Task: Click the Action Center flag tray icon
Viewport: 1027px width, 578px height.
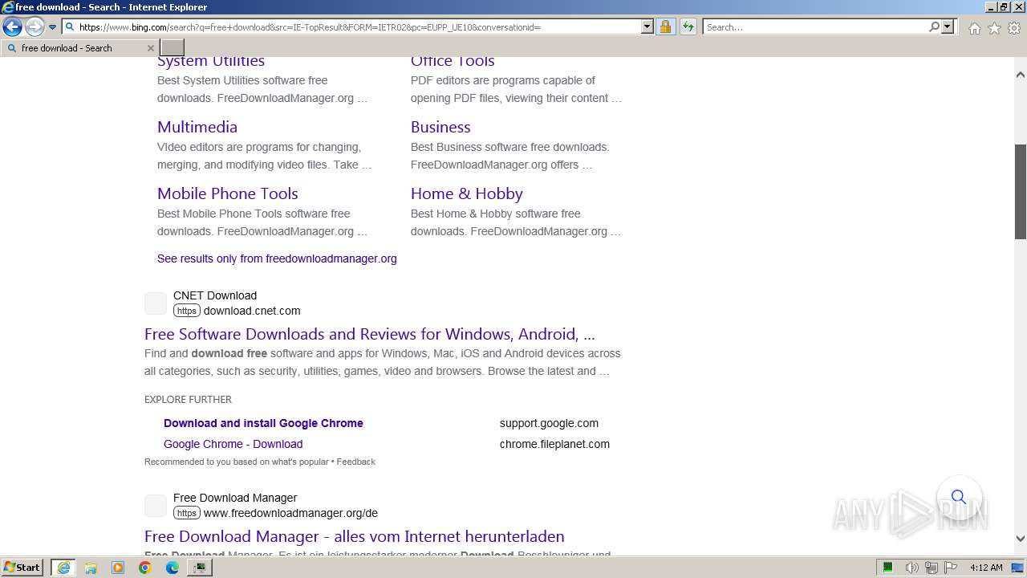Action: pos(951,568)
